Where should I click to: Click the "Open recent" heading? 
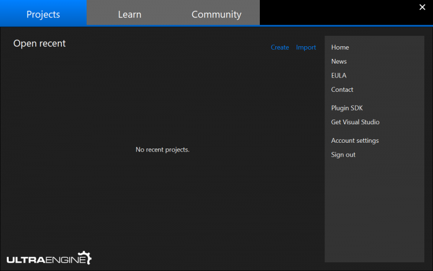pyautogui.click(x=39, y=43)
